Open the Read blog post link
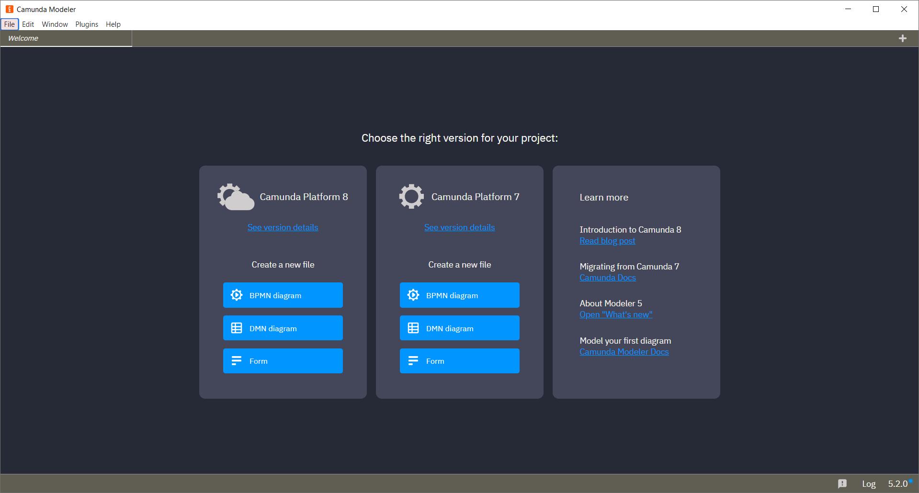 [607, 241]
